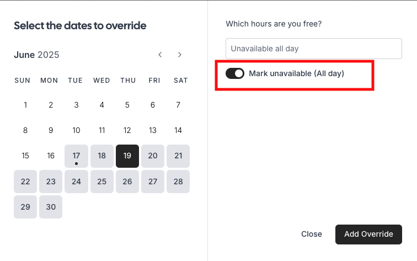Click June 26 in the calendar
Screen dimensions: 417x261
[127, 182]
